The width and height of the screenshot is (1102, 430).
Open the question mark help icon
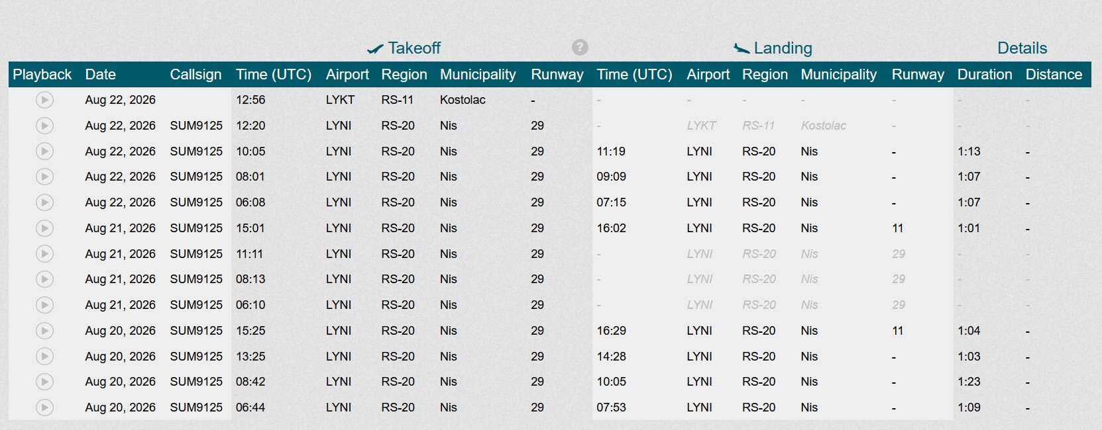point(580,48)
